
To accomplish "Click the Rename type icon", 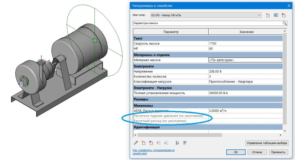I will point(276,15).
